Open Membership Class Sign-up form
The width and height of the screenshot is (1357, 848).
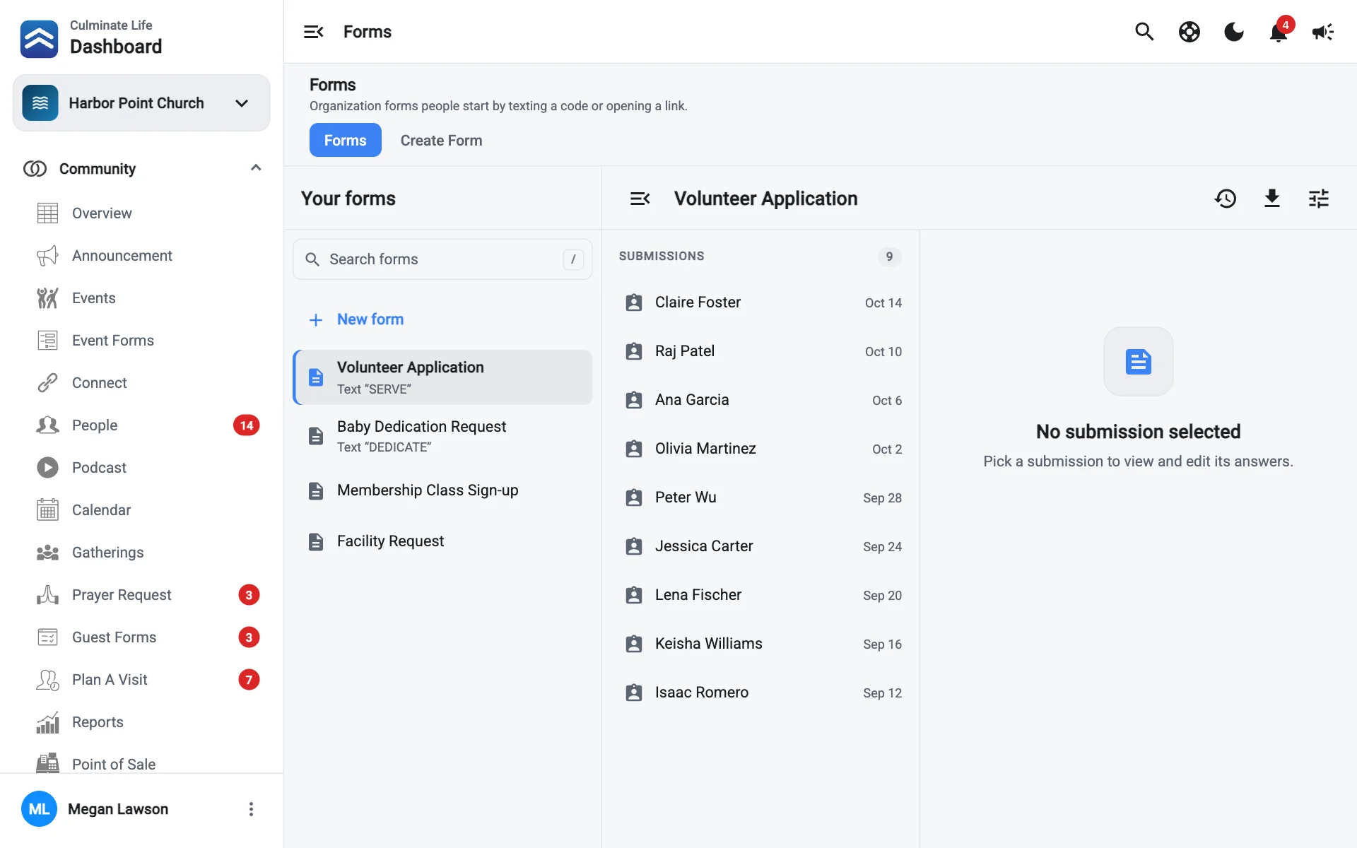coord(442,490)
